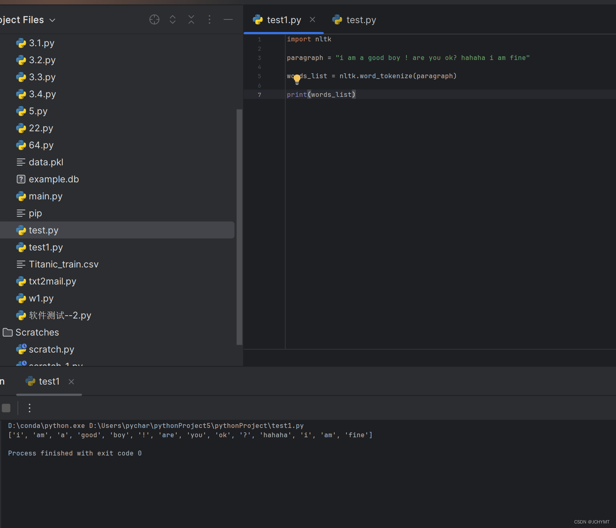Click the CSDN @JCHYMT watermark link
The width and height of the screenshot is (616, 528).
tap(591, 522)
